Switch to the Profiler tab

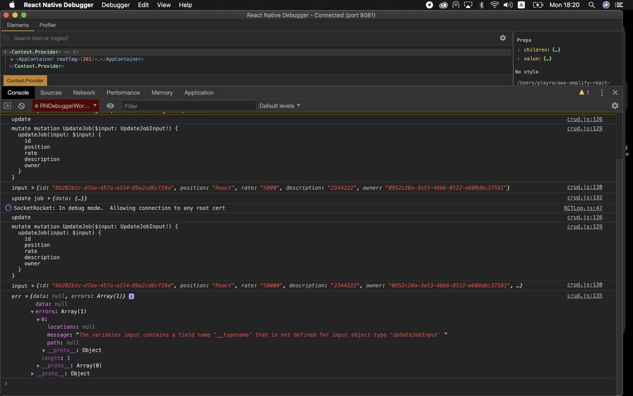click(48, 25)
